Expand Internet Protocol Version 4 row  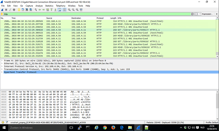pos(2,66)
